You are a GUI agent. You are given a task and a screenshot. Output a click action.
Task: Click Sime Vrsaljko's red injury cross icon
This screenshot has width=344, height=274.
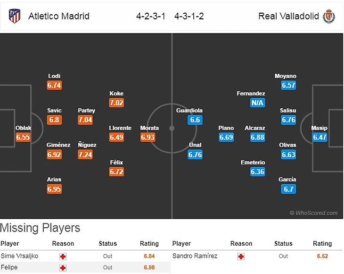pos(62,256)
